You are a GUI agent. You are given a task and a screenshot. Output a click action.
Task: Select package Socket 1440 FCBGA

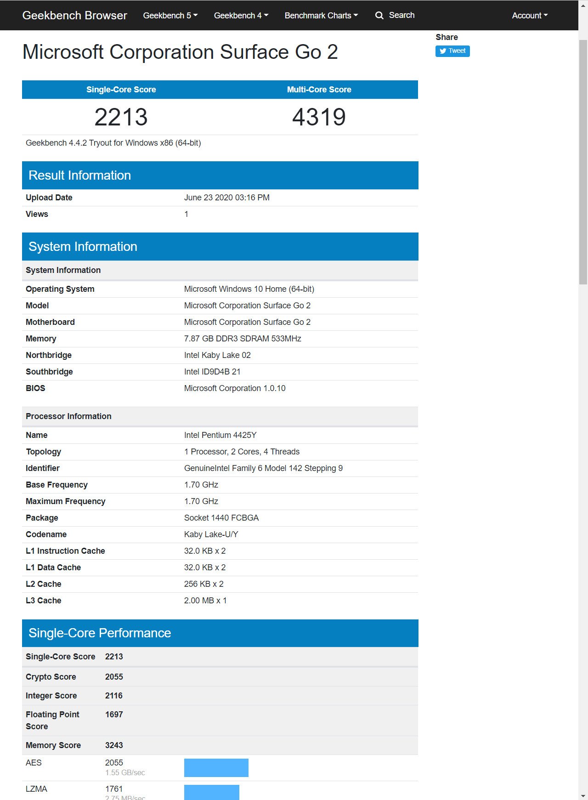(221, 518)
